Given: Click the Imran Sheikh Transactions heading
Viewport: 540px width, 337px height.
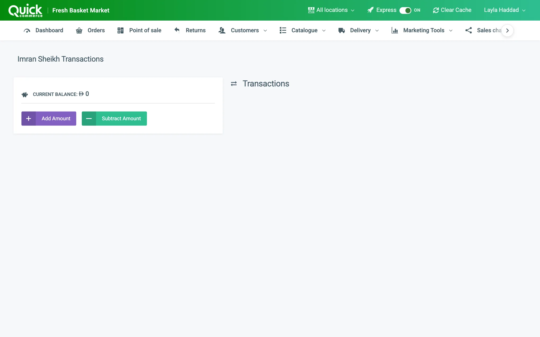Looking at the screenshot, I should [60, 59].
